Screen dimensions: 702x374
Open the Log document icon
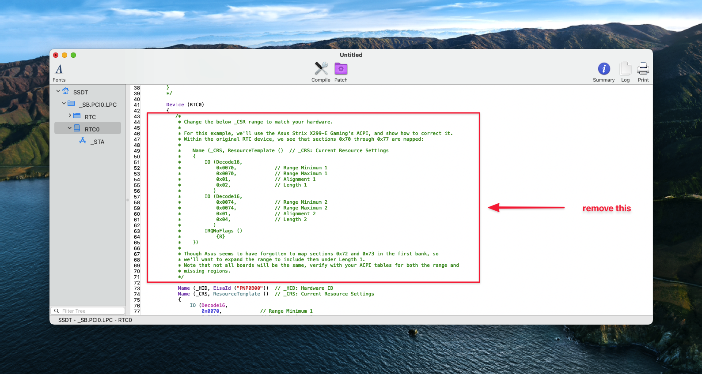(x=625, y=69)
